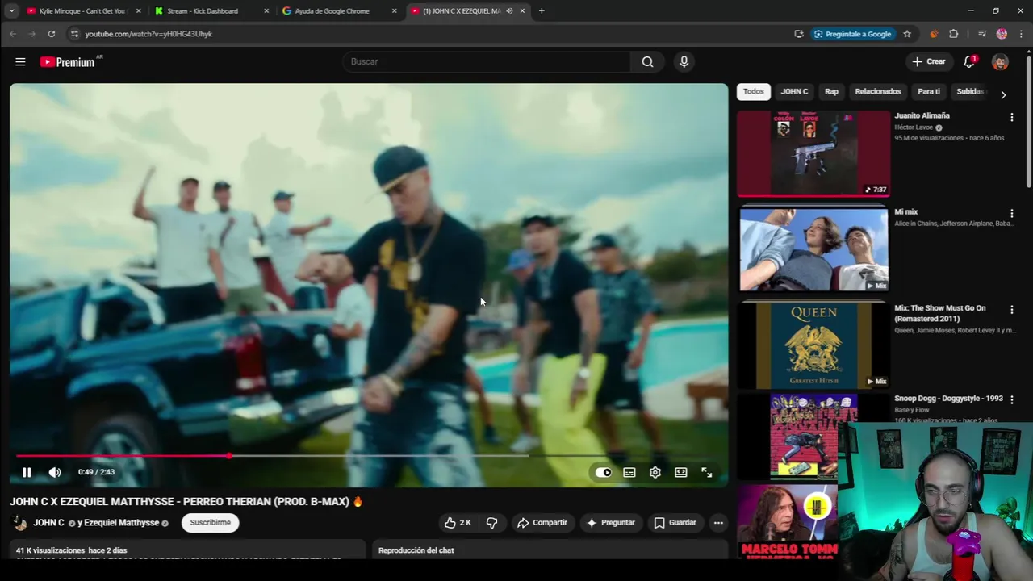Screen dimensions: 1033x581
Task: Open the YouTube notifications bell
Action: click(x=969, y=61)
